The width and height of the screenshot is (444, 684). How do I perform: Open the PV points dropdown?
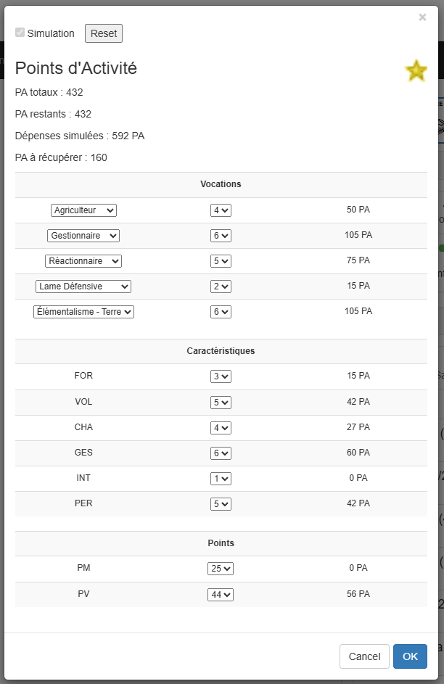(x=221, y=594)
